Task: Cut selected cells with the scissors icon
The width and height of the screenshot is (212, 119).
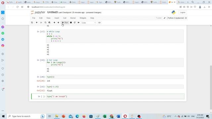Action: coord(41,23)
